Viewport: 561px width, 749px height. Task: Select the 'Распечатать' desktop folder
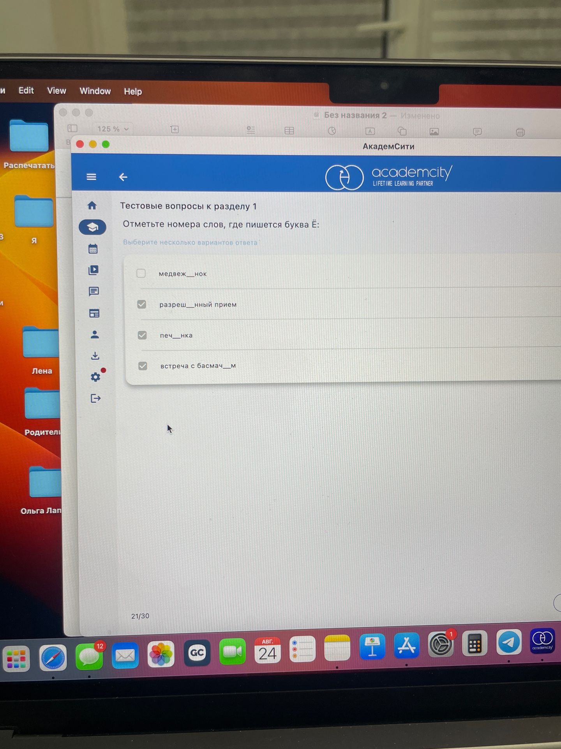[x=29, y=144]
